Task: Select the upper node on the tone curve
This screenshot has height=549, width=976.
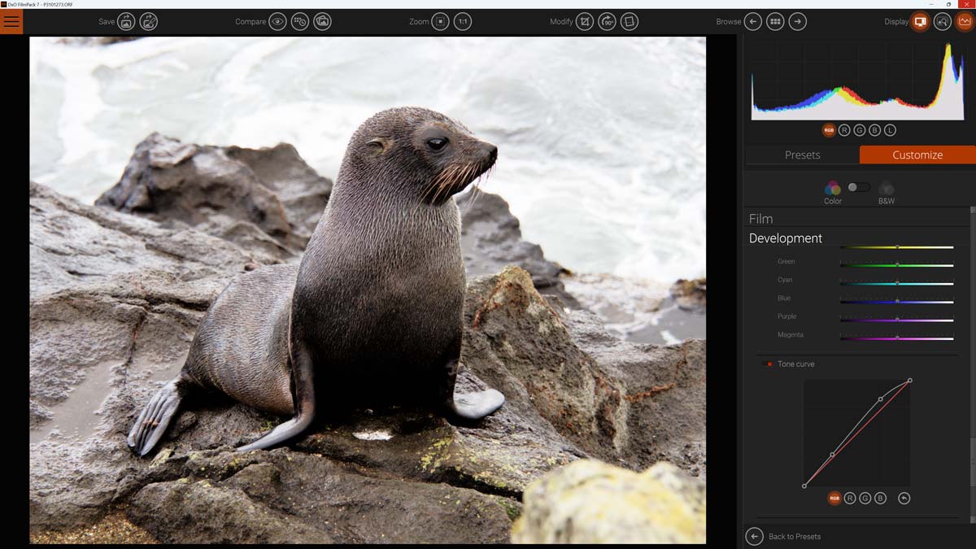Action: click(x=881, y=399)
